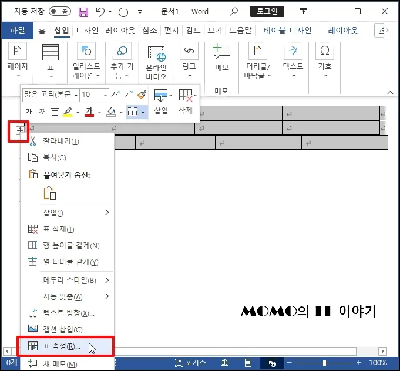This screenshot has width=400, height=371.
Task: Open the 추가 기능 add-ins icon
Action: 122,50
